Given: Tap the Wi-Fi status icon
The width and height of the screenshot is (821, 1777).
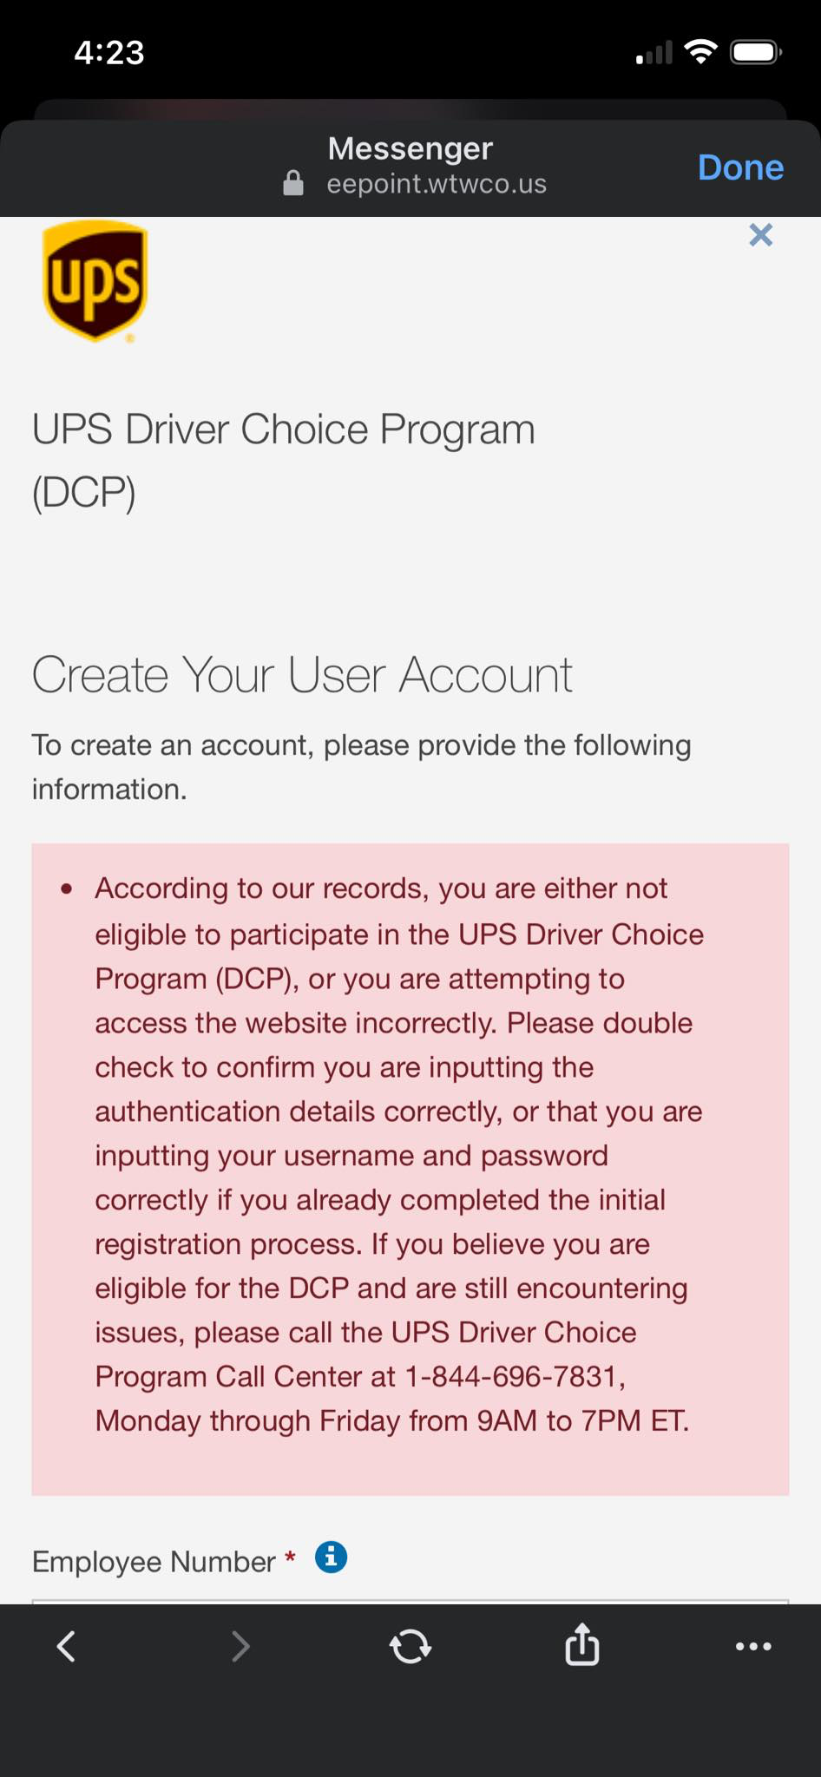Looking at the screenshot, I should [700, 52].
